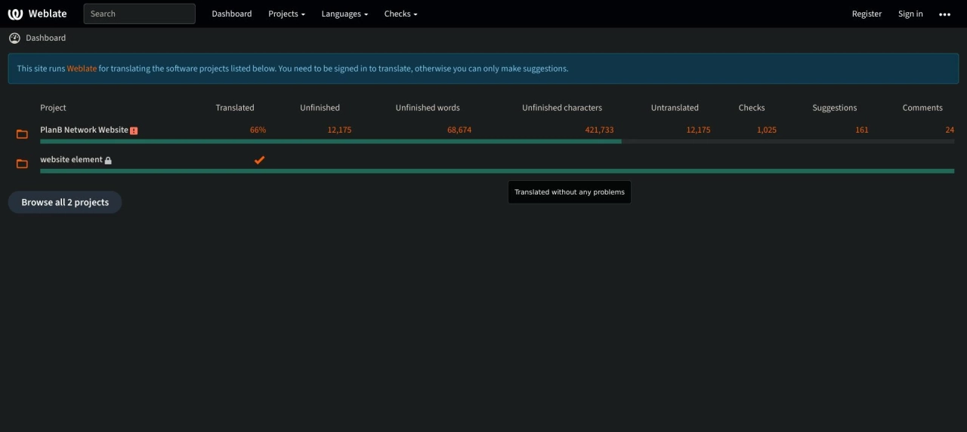The image size is (967, 432).
Task: Expand the Checks dropdown menu
Action: point(400,14)
